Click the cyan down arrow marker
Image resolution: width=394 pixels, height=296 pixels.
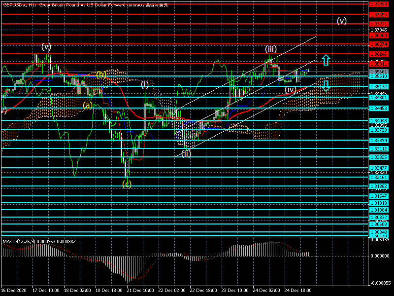click(x=326, y=86)
